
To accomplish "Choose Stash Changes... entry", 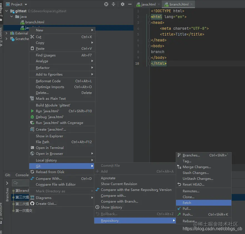I will [204, 173].
